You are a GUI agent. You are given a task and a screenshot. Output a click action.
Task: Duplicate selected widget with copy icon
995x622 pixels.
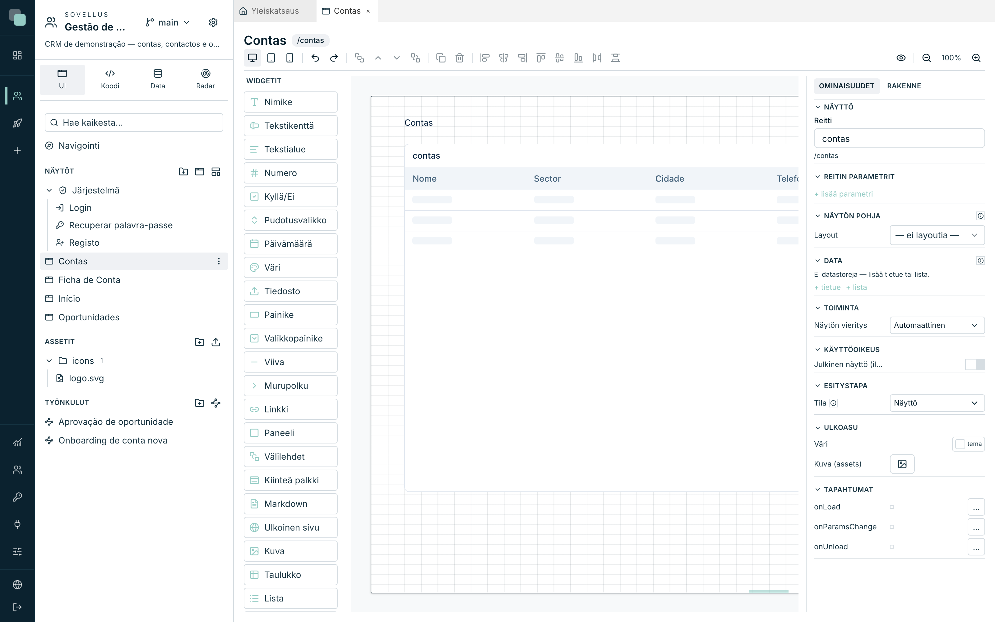(x=441, y=58)
